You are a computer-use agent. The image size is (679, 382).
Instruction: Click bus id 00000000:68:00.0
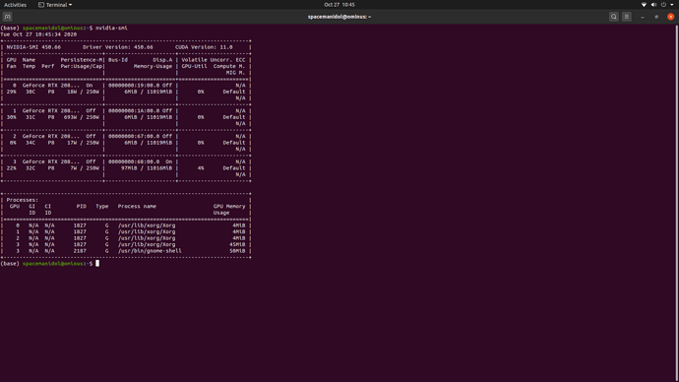click(x=134, y=161)
